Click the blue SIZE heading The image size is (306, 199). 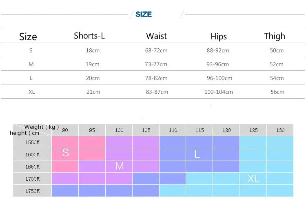(143, 14)
